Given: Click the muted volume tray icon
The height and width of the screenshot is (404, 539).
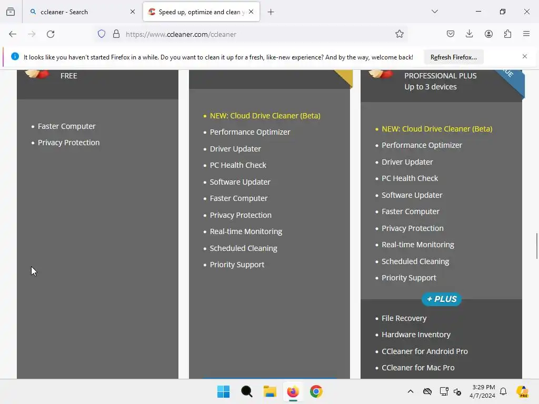Looking at the screenshot, I should pos(457,391).
